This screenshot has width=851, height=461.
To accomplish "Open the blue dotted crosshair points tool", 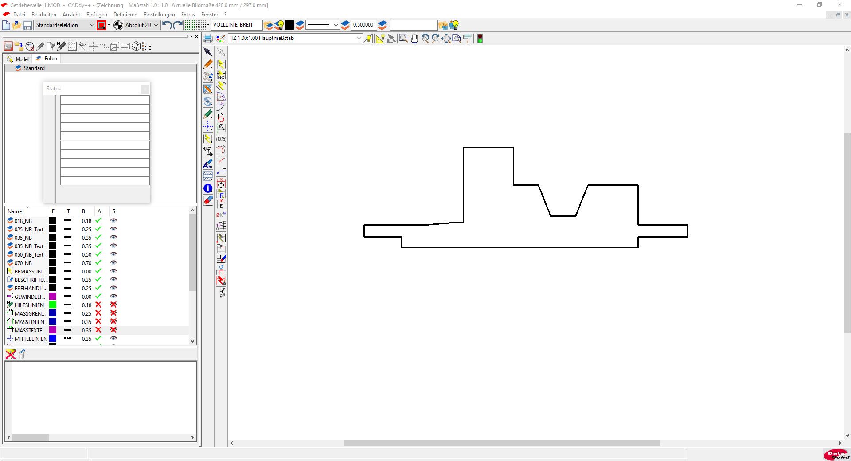I will coord(208,127).
